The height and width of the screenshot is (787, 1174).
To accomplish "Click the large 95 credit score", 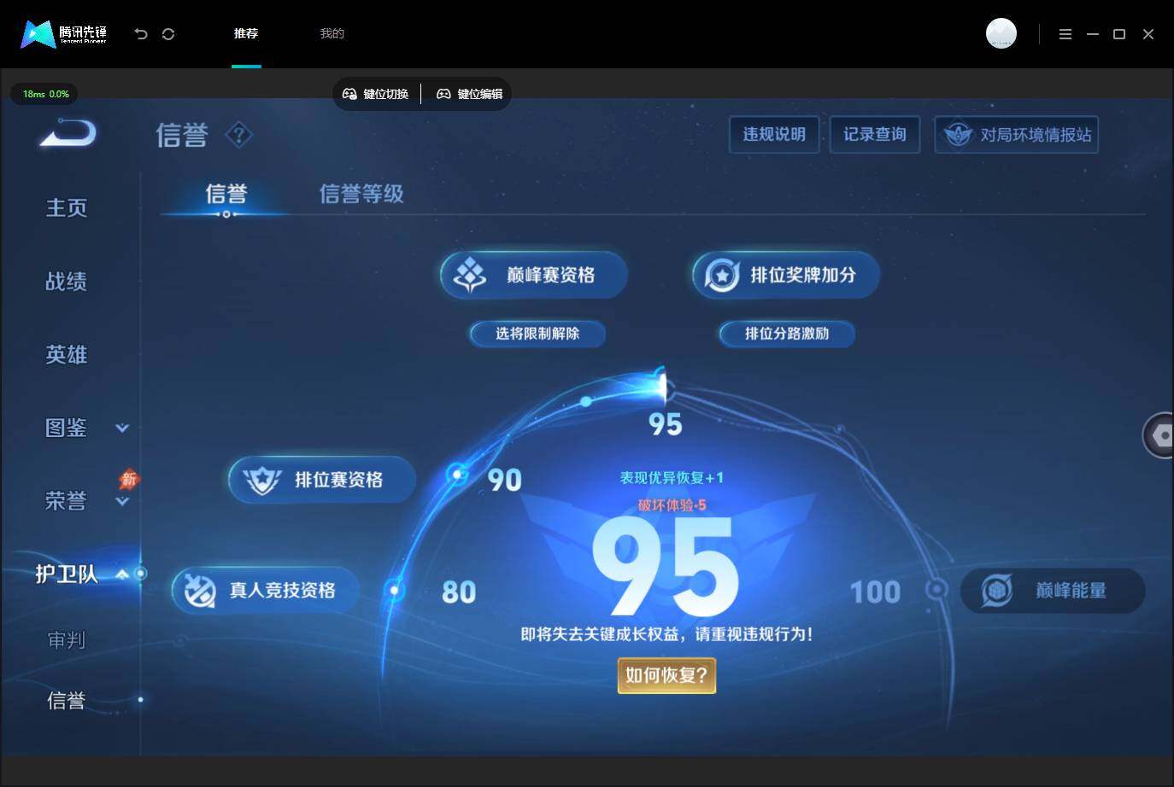I will [x=666, y=567].
